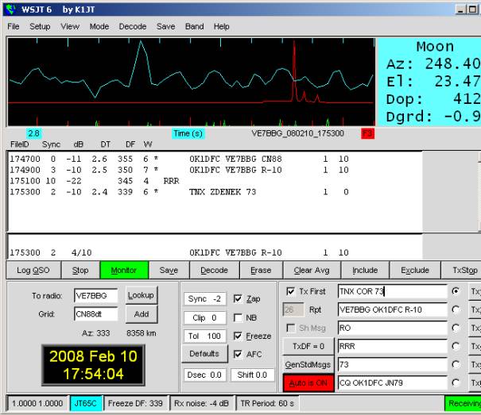Open the Decode menu

(x=133, y=27)
